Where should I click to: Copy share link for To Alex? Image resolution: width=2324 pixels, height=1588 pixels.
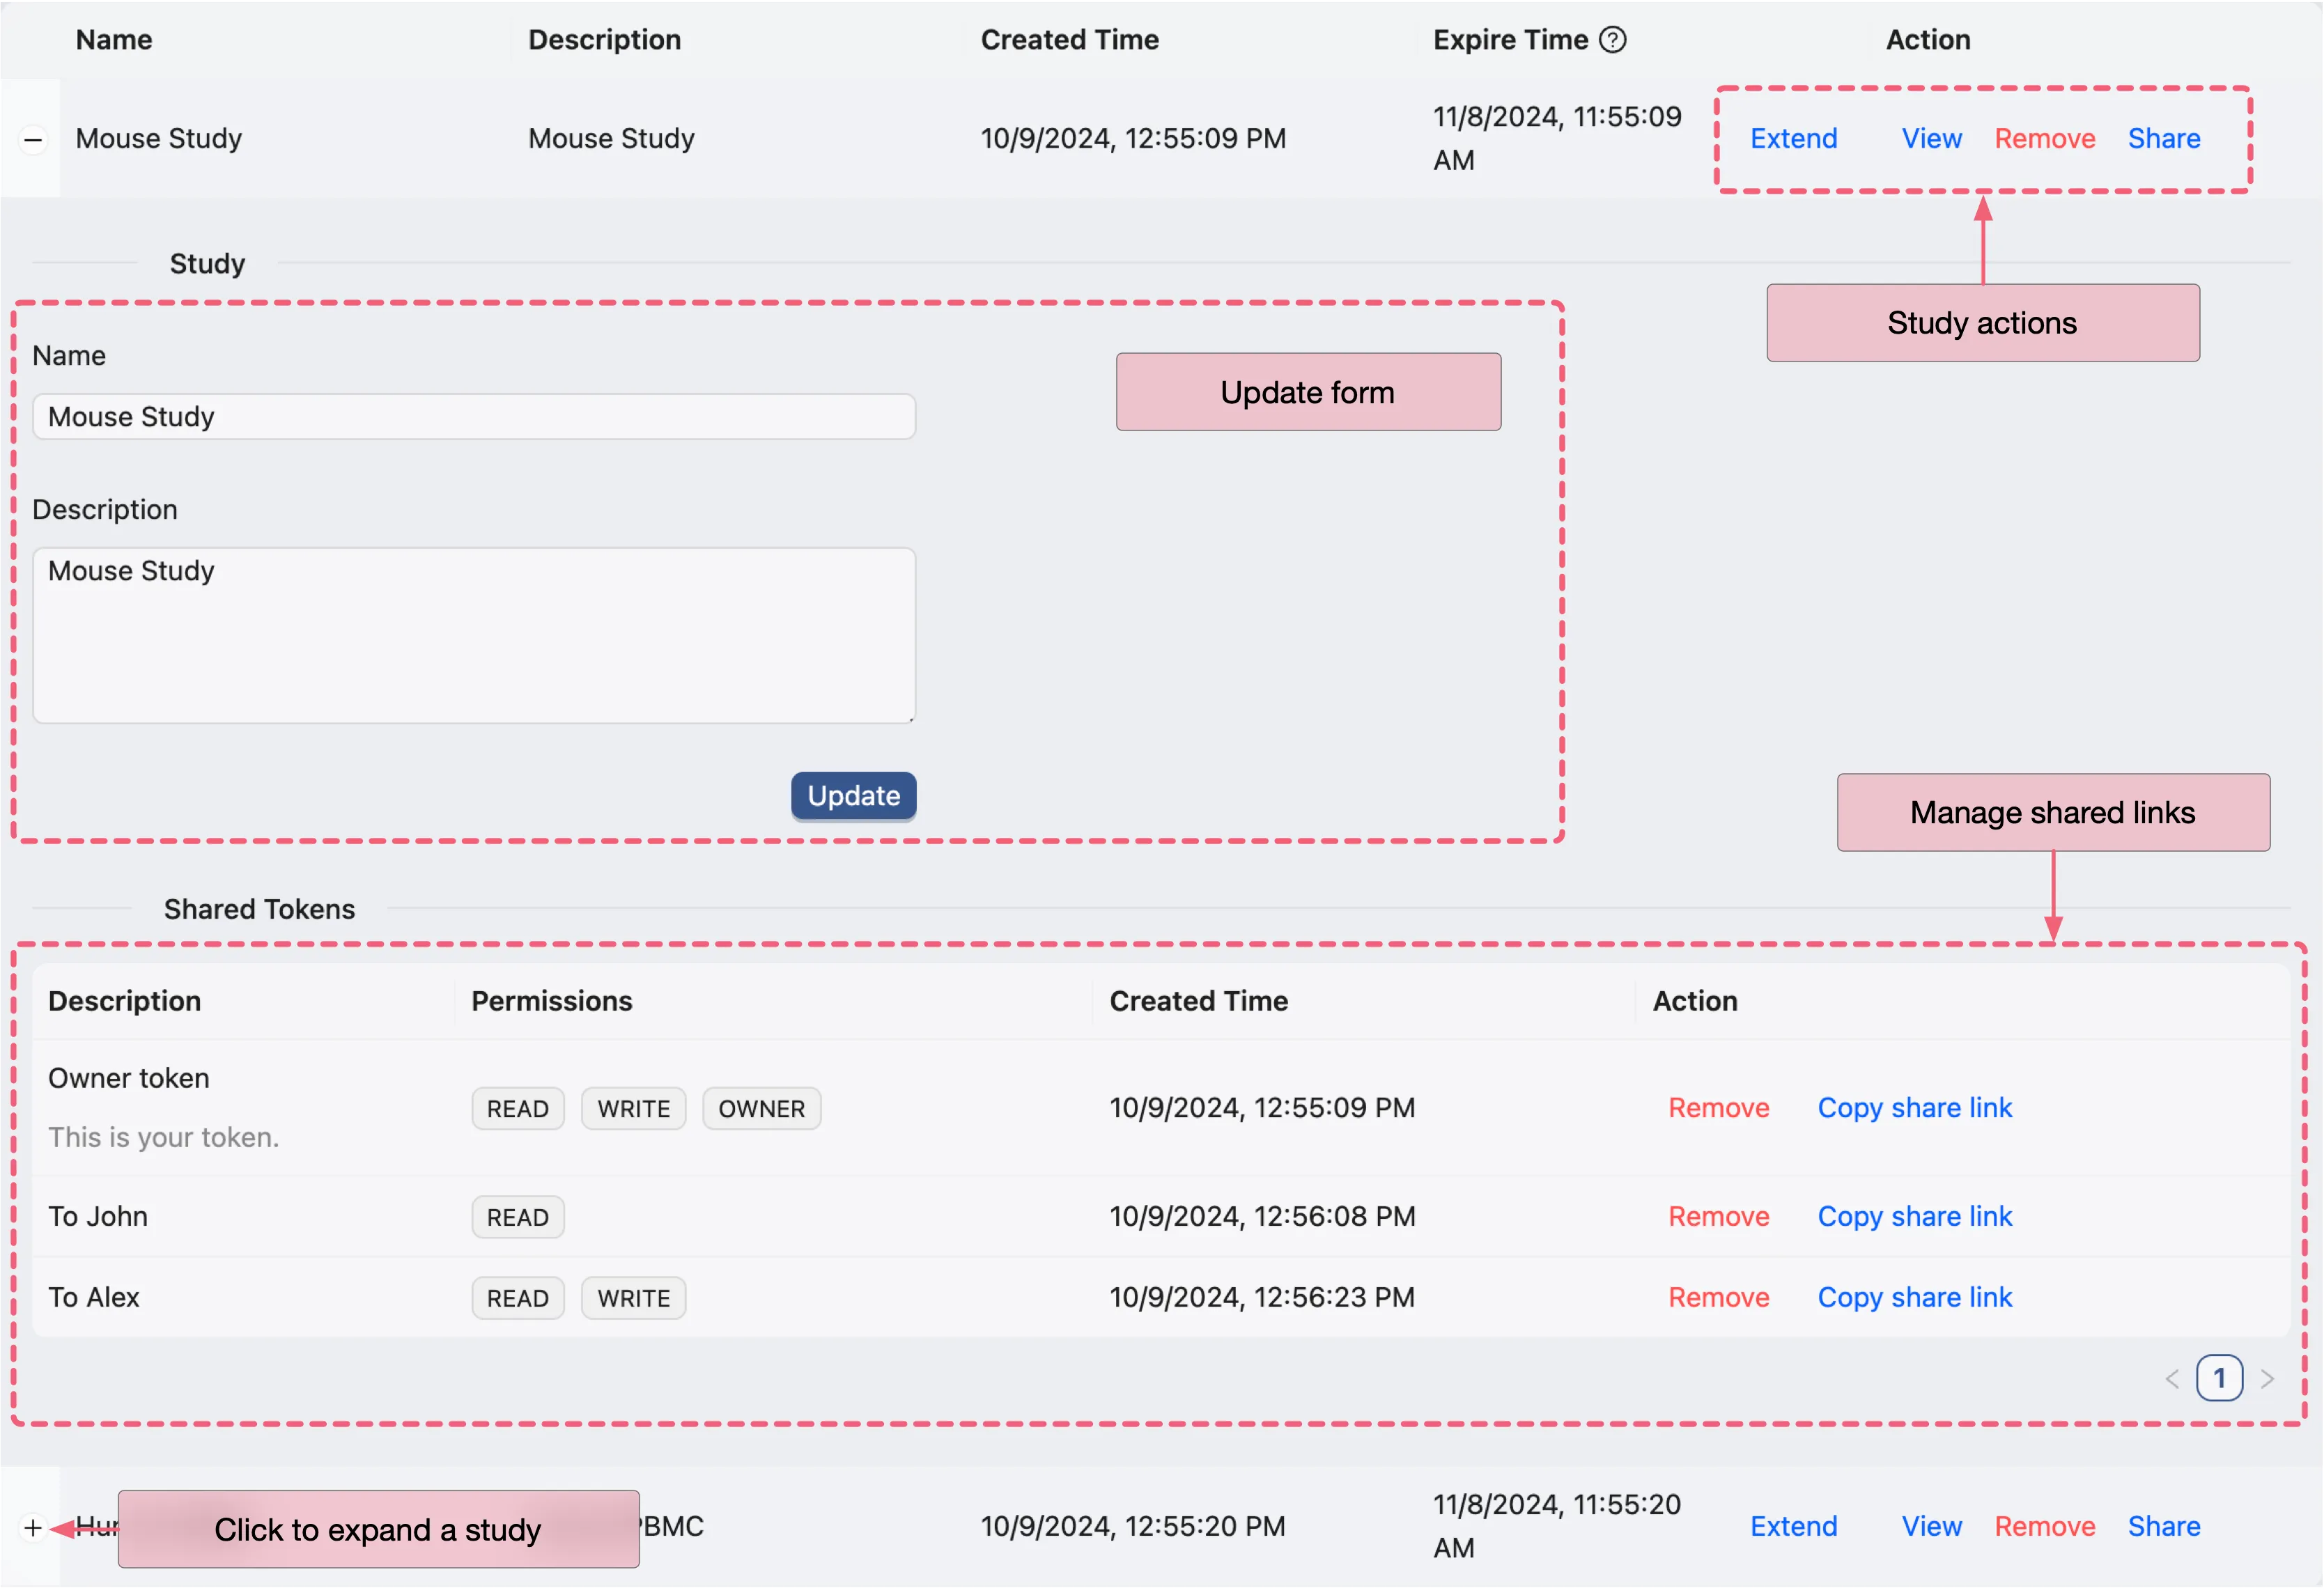coord(1914,1297)
